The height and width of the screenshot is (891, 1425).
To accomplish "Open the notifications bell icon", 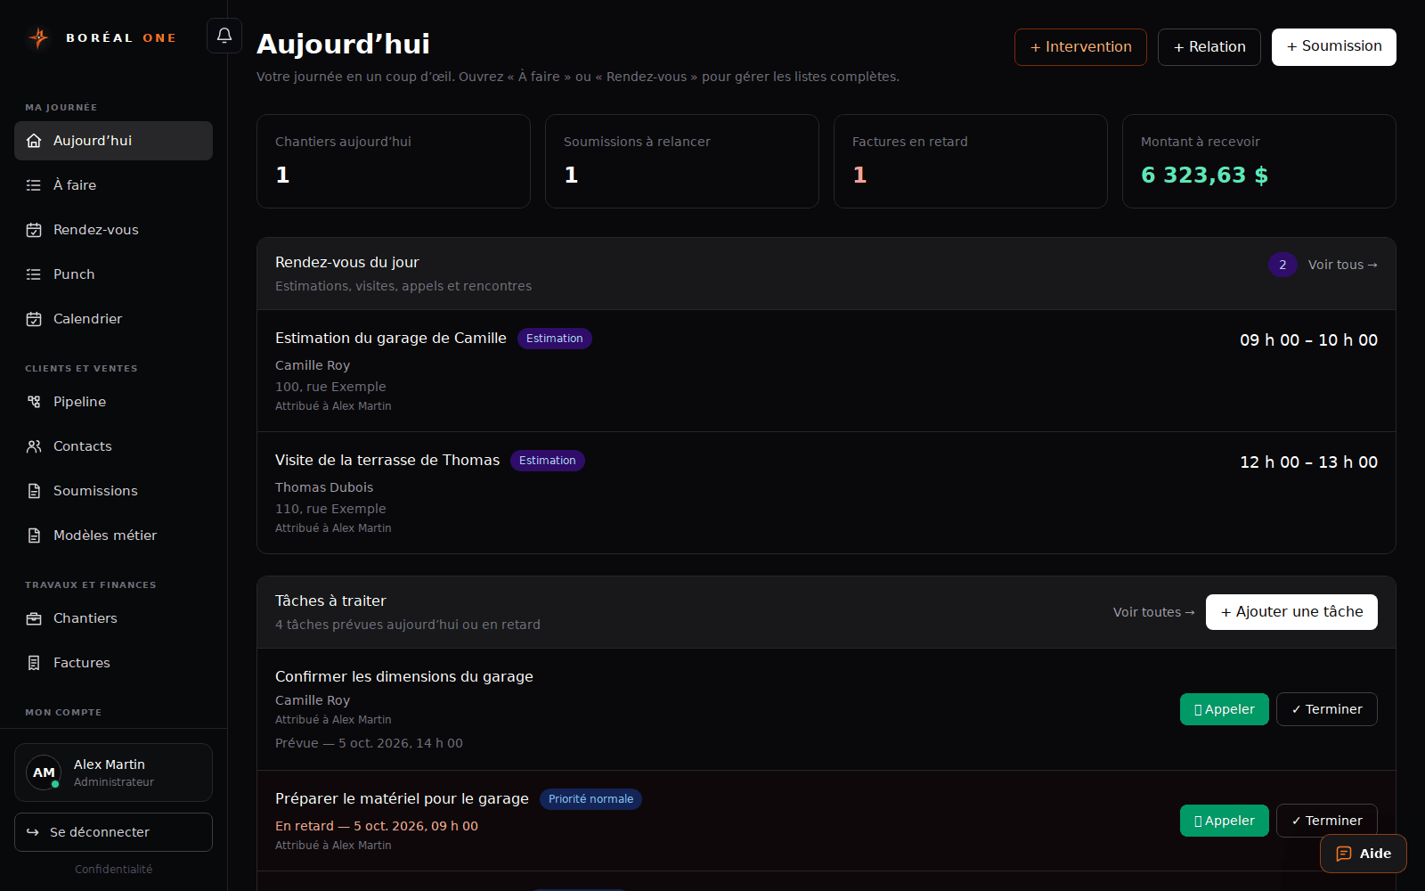I will point(224,36).
